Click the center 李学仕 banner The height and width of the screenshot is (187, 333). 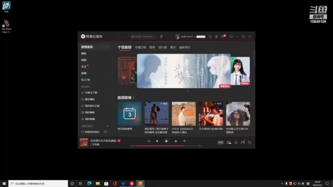184,71
